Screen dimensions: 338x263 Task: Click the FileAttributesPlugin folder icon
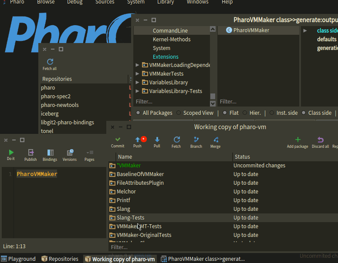[112, 183]
